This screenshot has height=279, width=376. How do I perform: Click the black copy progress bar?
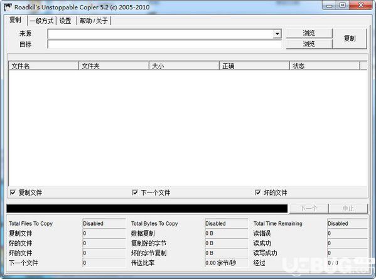click(147, 208)
